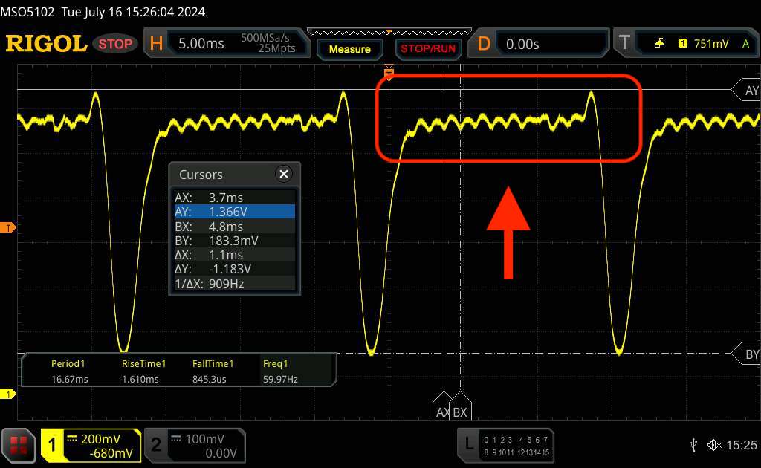Select the ΔX 1.1ms row
This screenshot has width=761, height=468.
click(x=234, y=255)
